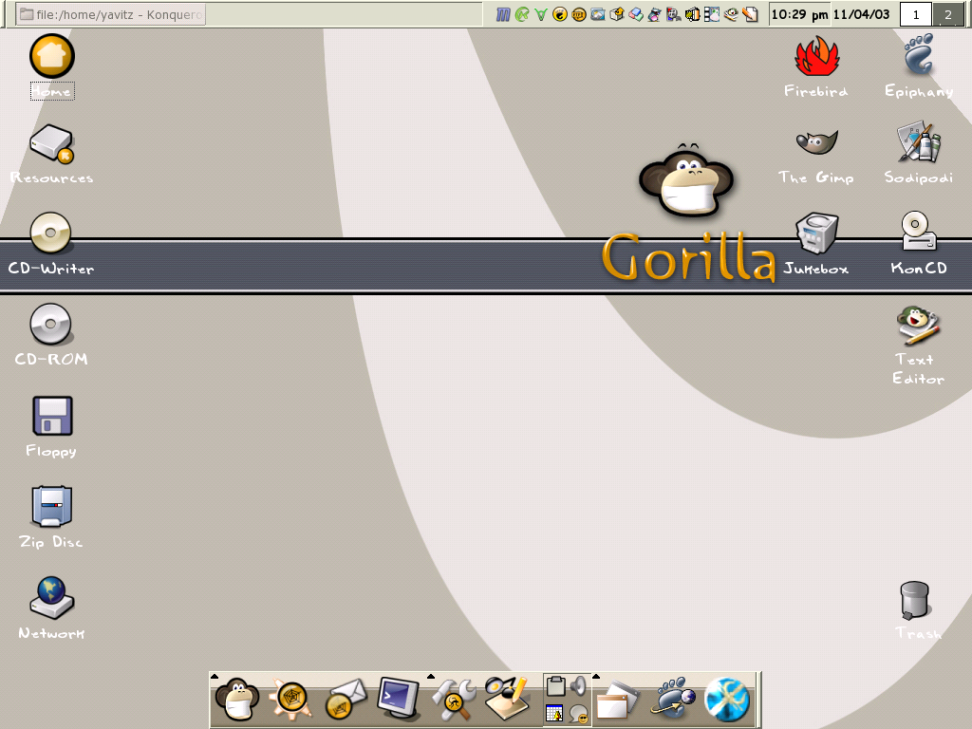This screenshot has width=972, height=729.
Task: Click the pencil and paper tray icon
Action: point(750,14)
